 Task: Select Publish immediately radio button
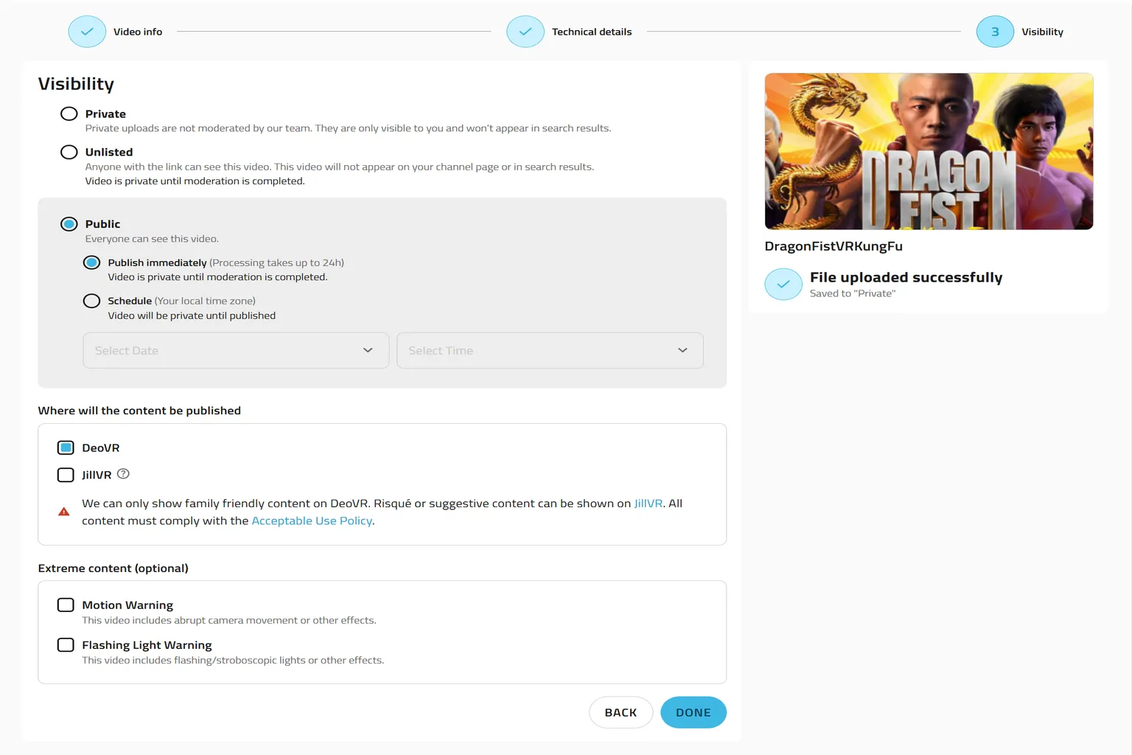coord(91,262)
